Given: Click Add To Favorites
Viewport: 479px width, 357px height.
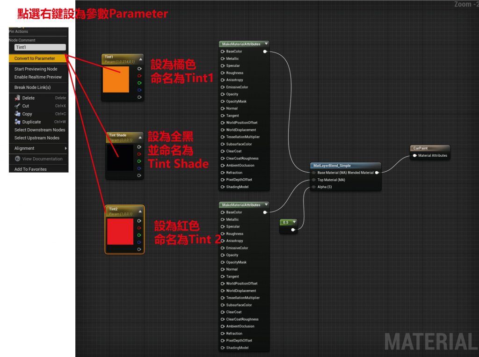Looking at the screenshot, I should tap(30, 169).
